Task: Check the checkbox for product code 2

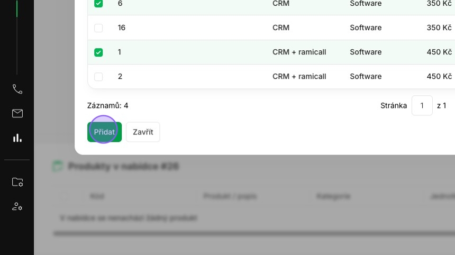Action: [x=98, y=77]
